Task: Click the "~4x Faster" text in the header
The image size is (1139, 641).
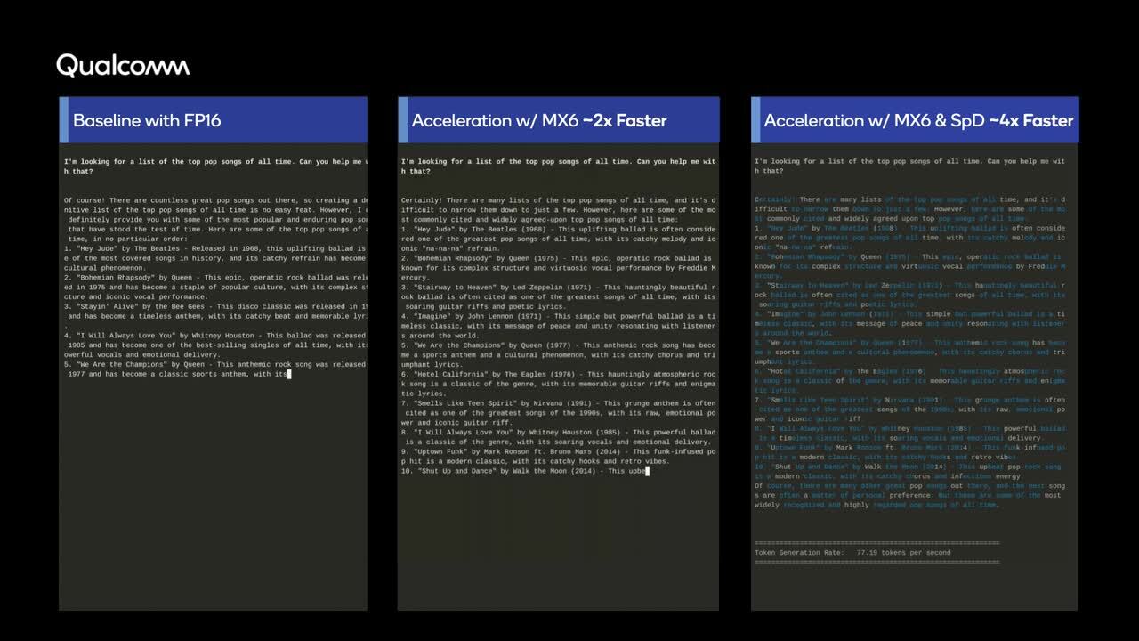Action: click(1030, 120)
